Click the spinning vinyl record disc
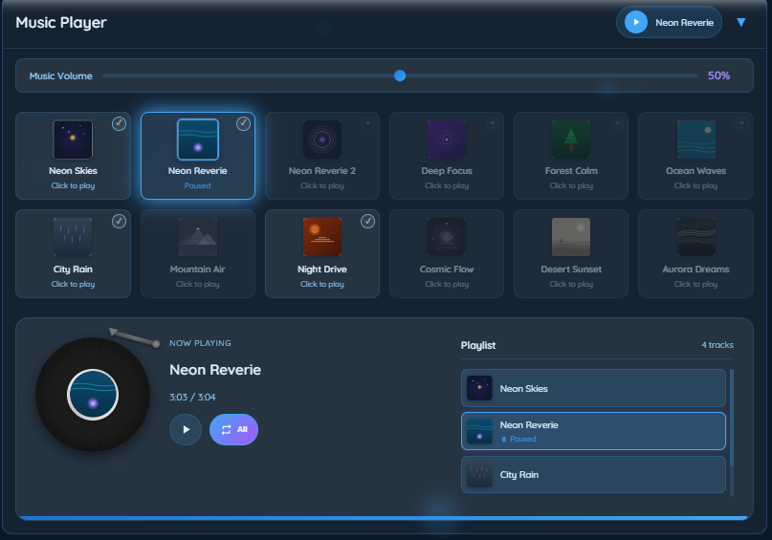 tap(93, 395)
